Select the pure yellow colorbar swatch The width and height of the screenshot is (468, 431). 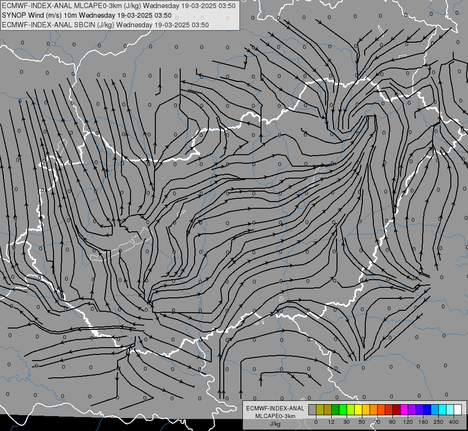359,410
